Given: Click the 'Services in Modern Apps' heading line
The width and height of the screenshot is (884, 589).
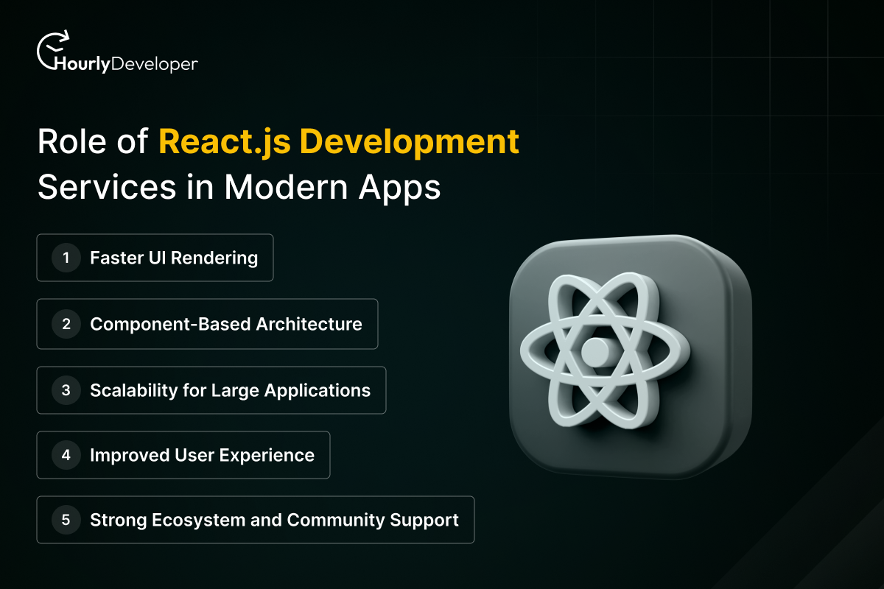Looking at the screenshot, I should click(x=239, y=187).
